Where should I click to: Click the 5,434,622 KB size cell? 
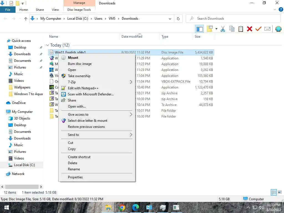coord(204,52)
